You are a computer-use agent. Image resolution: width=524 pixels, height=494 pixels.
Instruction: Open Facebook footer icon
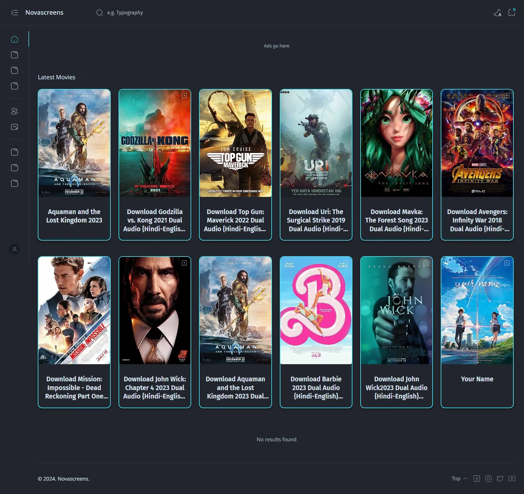(x=477, y=479)
